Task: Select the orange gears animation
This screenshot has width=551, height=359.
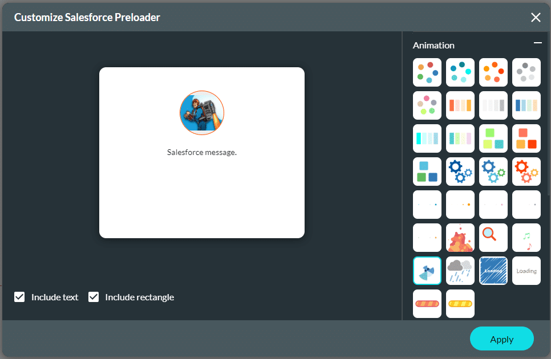Action: 526,171
